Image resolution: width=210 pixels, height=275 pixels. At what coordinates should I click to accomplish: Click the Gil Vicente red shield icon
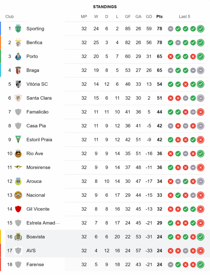pyautogui.click(x=18, y=209)
